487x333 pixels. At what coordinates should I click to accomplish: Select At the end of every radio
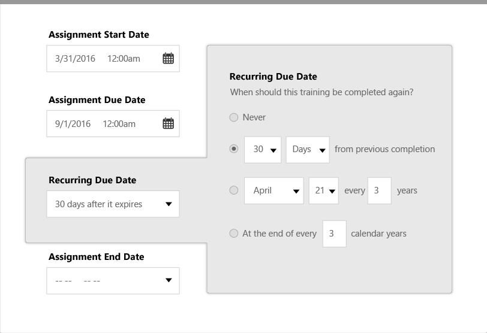click(234, 234)
